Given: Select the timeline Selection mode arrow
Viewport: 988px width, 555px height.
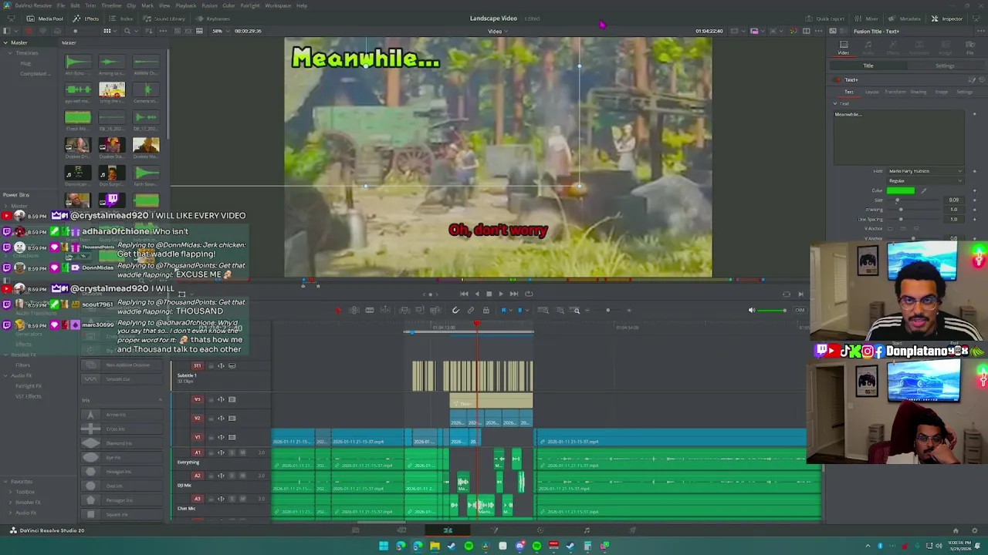Looking at the screenshot, I should 338,311.
